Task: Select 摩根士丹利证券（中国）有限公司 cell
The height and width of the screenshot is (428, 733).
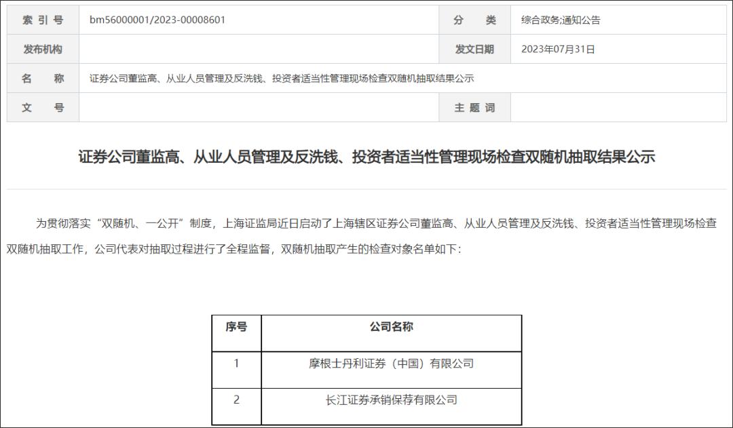Action: point(392,370)
